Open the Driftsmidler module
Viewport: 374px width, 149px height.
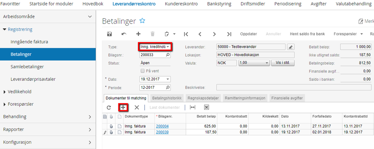(253, 4)
